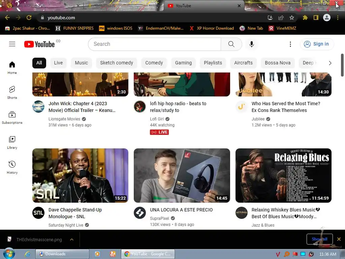Select the Bossa Nova filter chip

[x=278, y=63]
